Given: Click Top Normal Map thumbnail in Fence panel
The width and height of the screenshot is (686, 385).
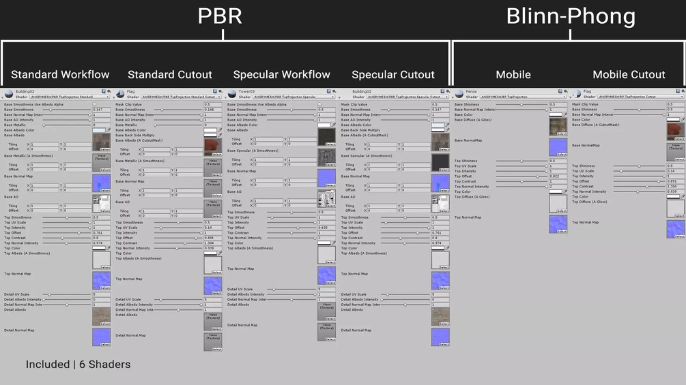Looking at the screenshot, I should 558,224.
